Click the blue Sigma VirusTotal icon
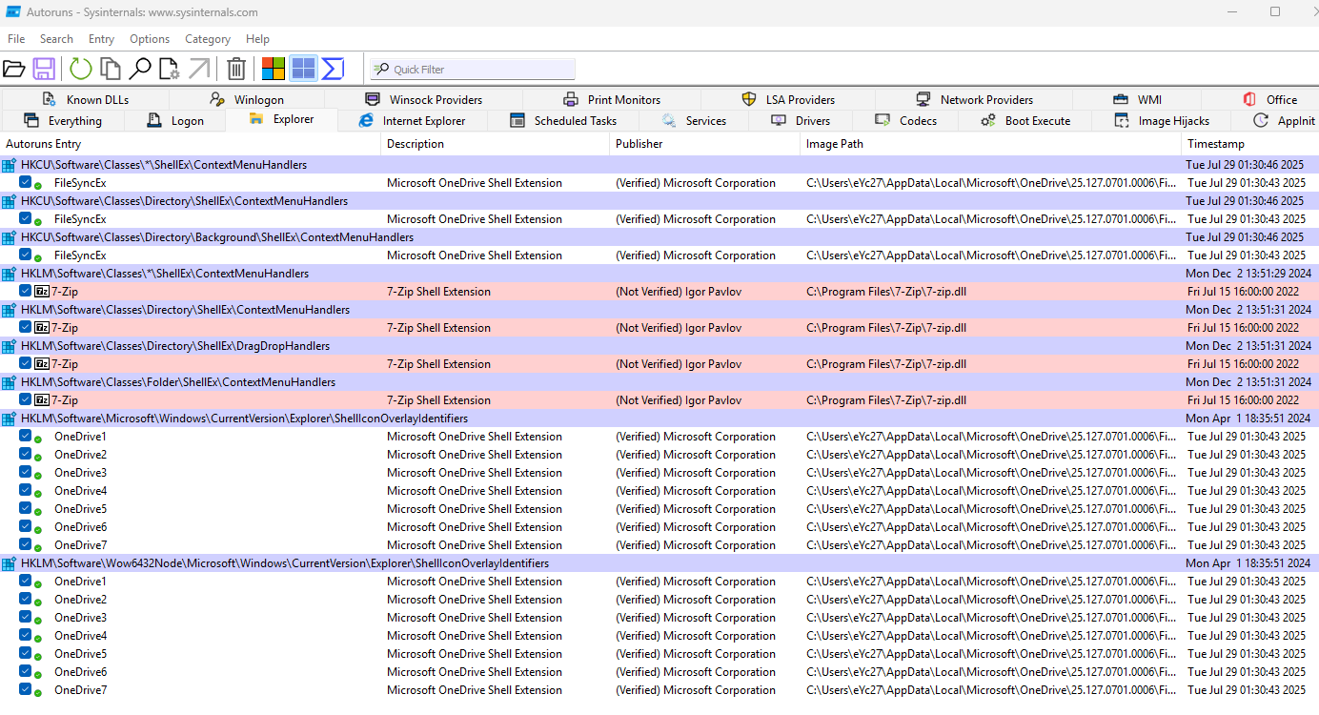Viewport: 1319px width, 715px height. coord(333,69)
